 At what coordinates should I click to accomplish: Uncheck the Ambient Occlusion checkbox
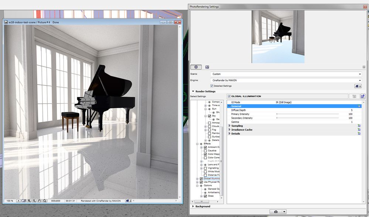click(x=205, y=147)
